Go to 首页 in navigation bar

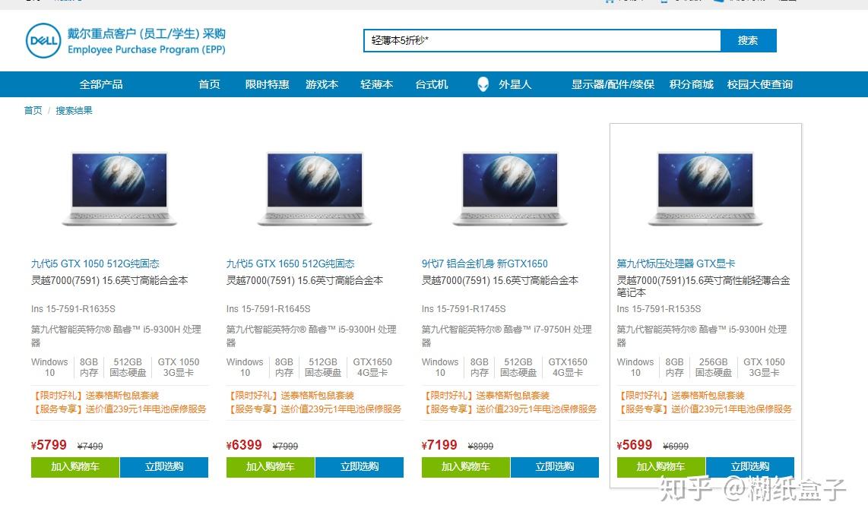[x=209, y=84]
